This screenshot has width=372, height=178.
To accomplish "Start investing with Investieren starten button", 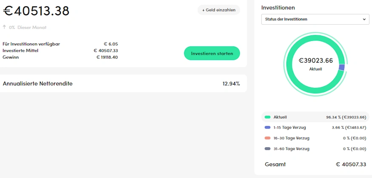I will click(212, 54).
